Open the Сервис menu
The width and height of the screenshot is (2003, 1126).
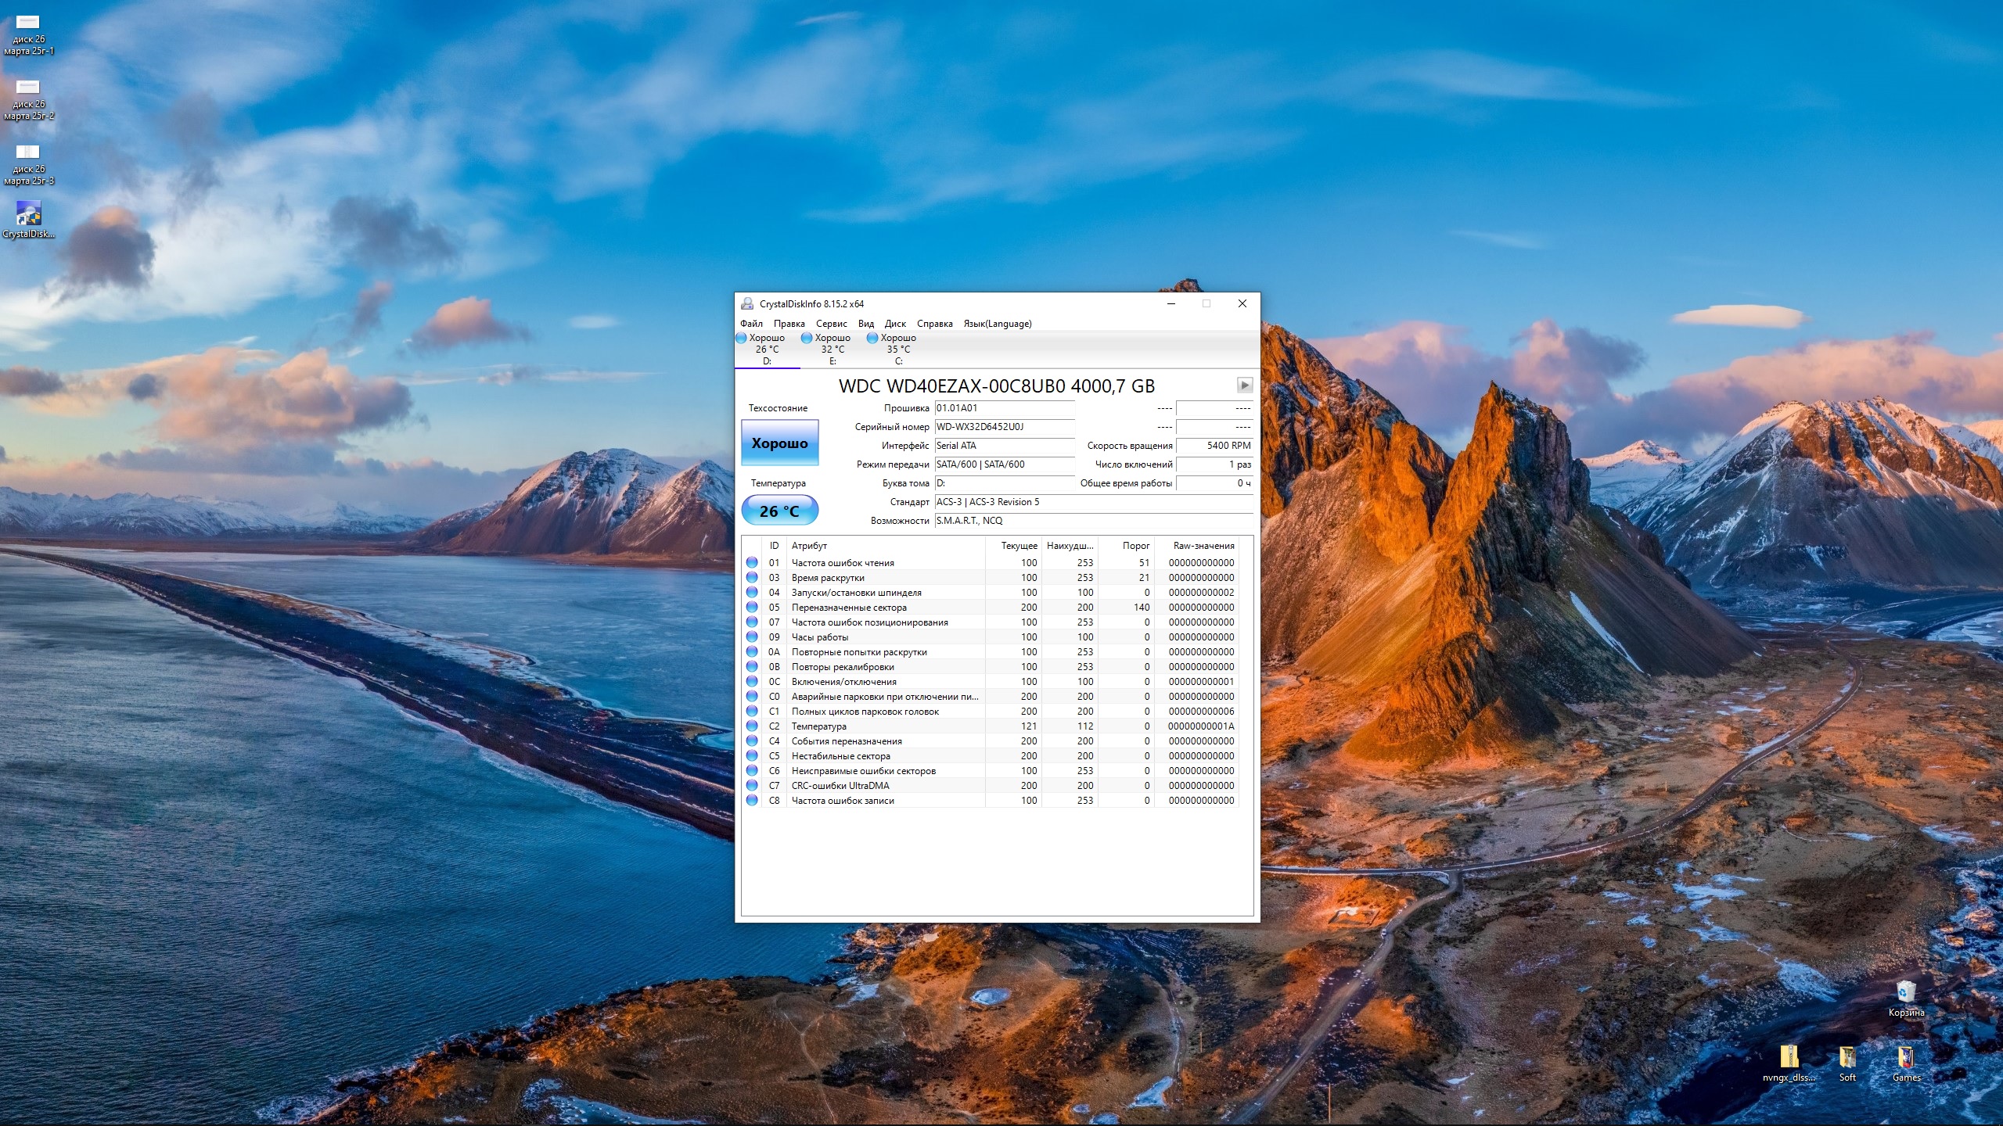click(x=831, y=324)
